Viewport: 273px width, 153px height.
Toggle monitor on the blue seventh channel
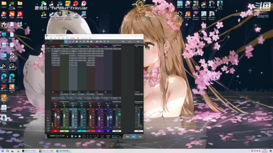point(111,117)
